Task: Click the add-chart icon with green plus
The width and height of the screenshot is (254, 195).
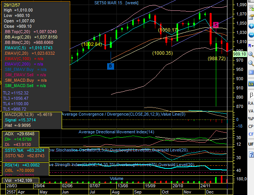Action: tap(251, 8)
